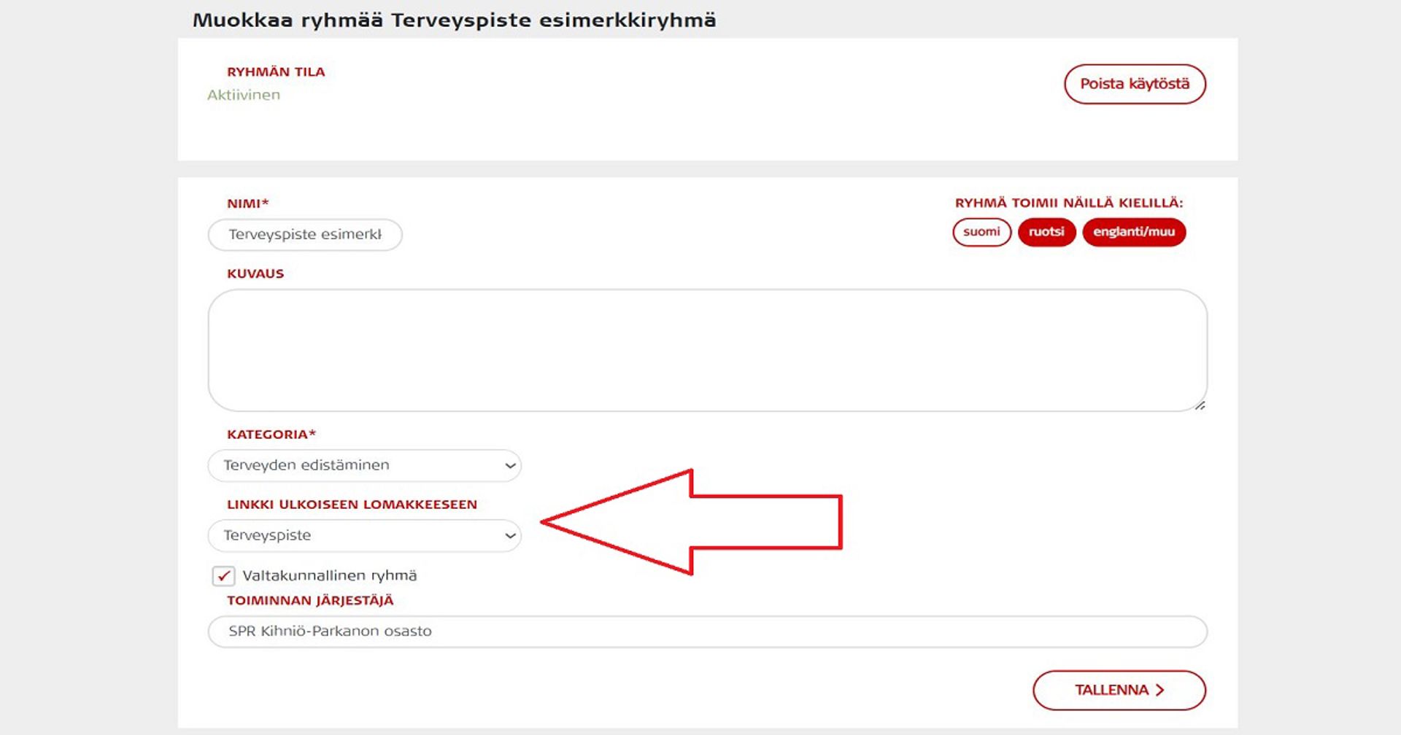This screenshot has height=735, width=1401.
Task: Click the Toiminnan järjestäjä field with SPR Kihniö-Parkanon
Action: pos(706,631)
